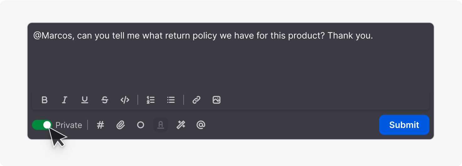The image size is (462, 166).
Task: Mention a user with the @ icon
Action: pos(201,125)
